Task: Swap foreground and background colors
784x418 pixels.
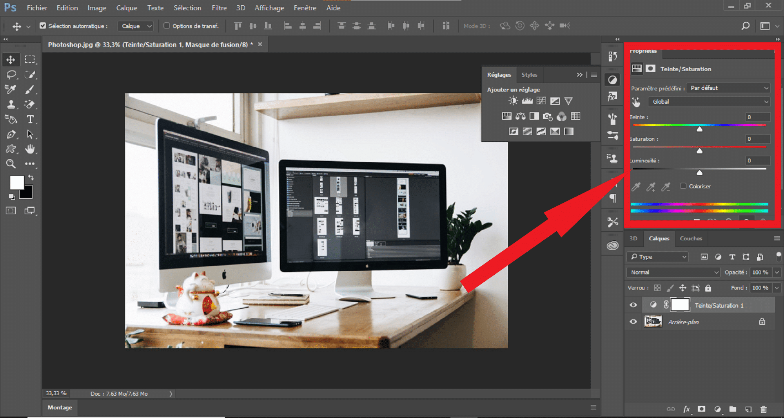Action: [31, 178]
